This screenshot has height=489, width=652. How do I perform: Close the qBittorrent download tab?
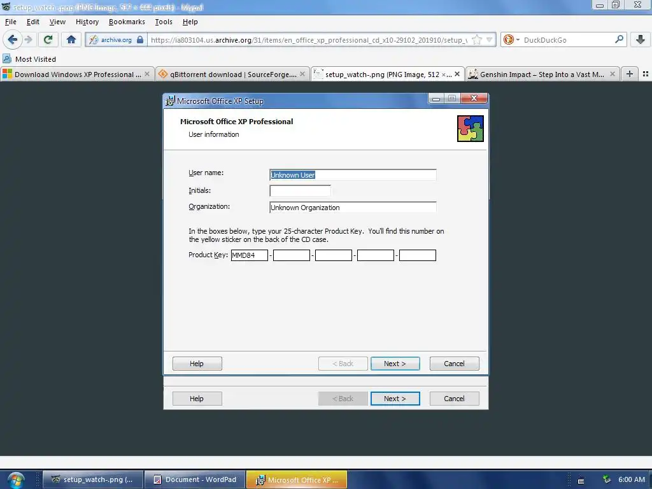pos(302,74)
